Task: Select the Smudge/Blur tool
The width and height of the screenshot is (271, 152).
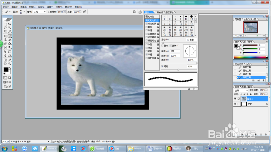Action: [x=5, y=47]
